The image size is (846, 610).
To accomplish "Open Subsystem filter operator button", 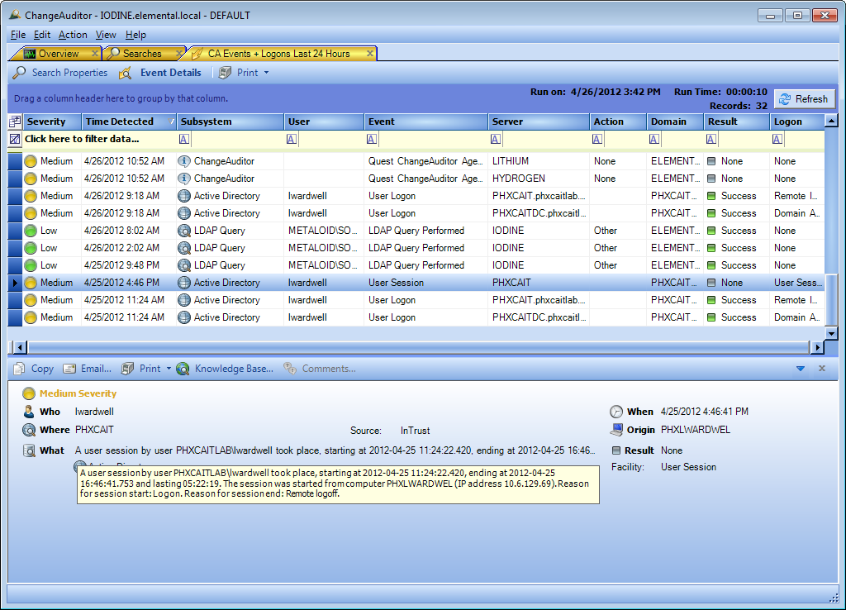I will [184, 139].
